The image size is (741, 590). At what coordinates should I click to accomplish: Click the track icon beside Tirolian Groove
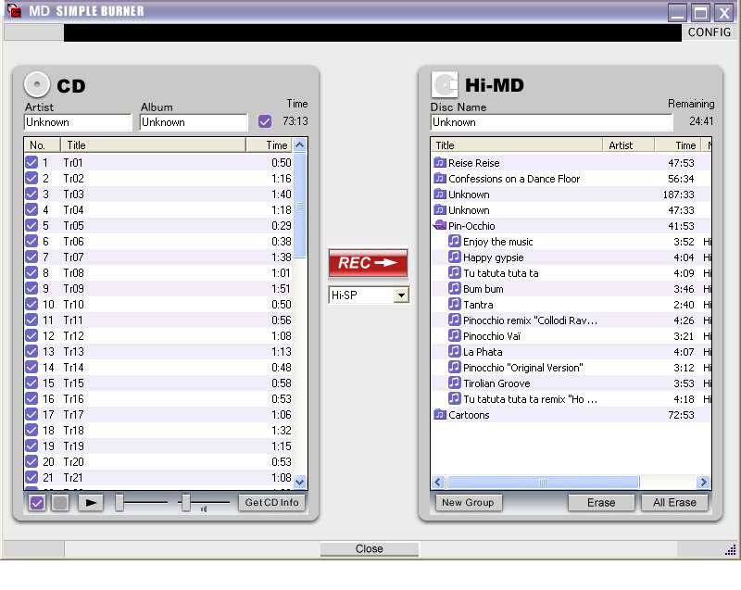click(x=454, y=383)
